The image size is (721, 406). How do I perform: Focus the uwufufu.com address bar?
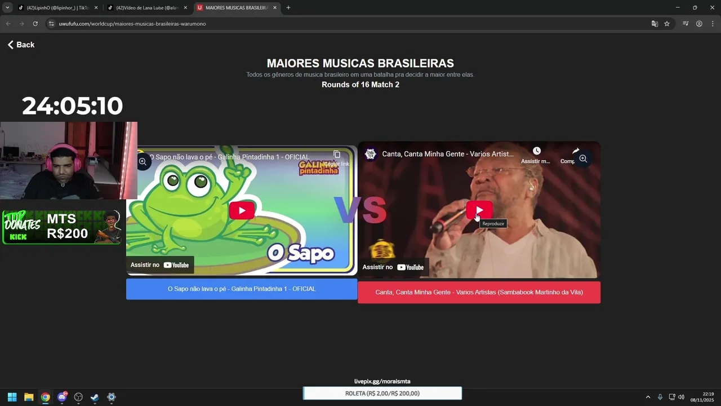(x=349, y=24)
